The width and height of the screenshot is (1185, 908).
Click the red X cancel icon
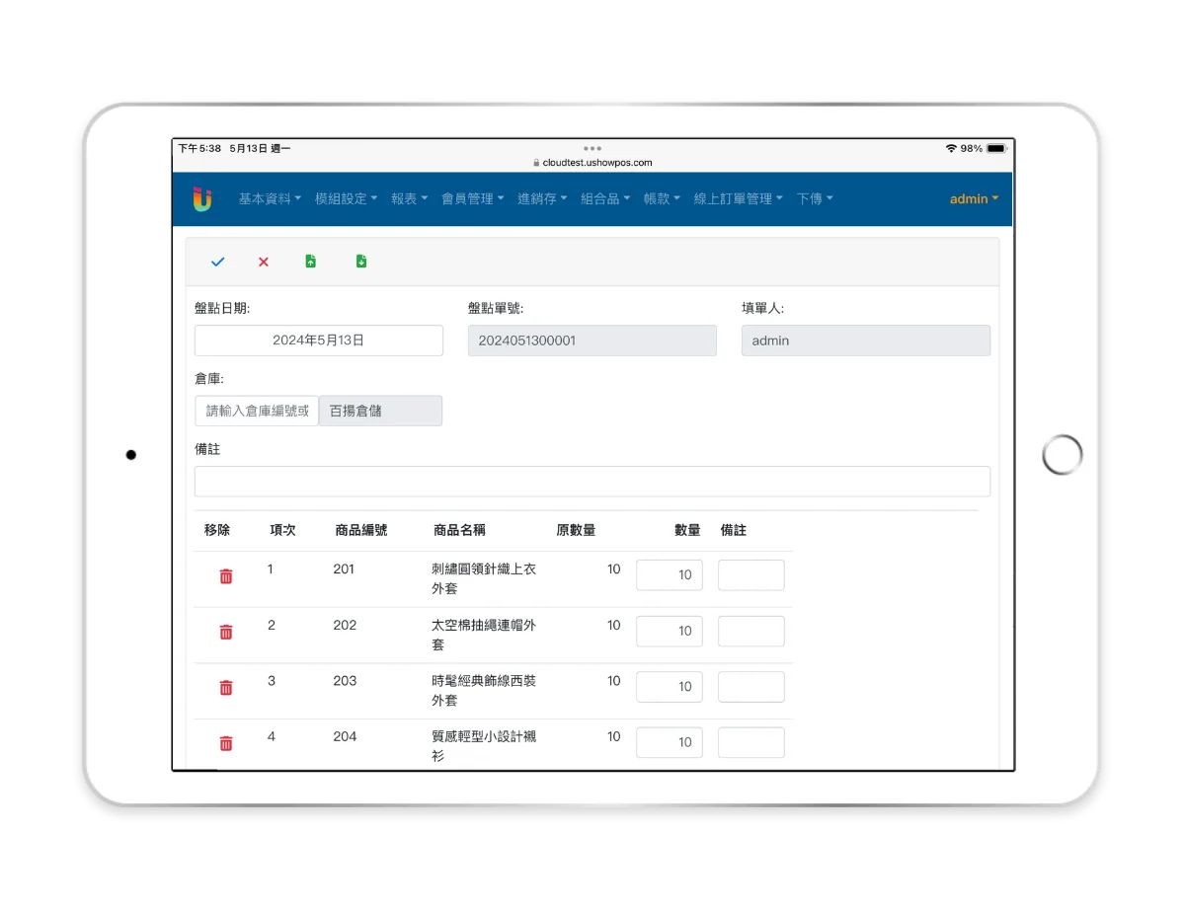[x=264, y=262]
